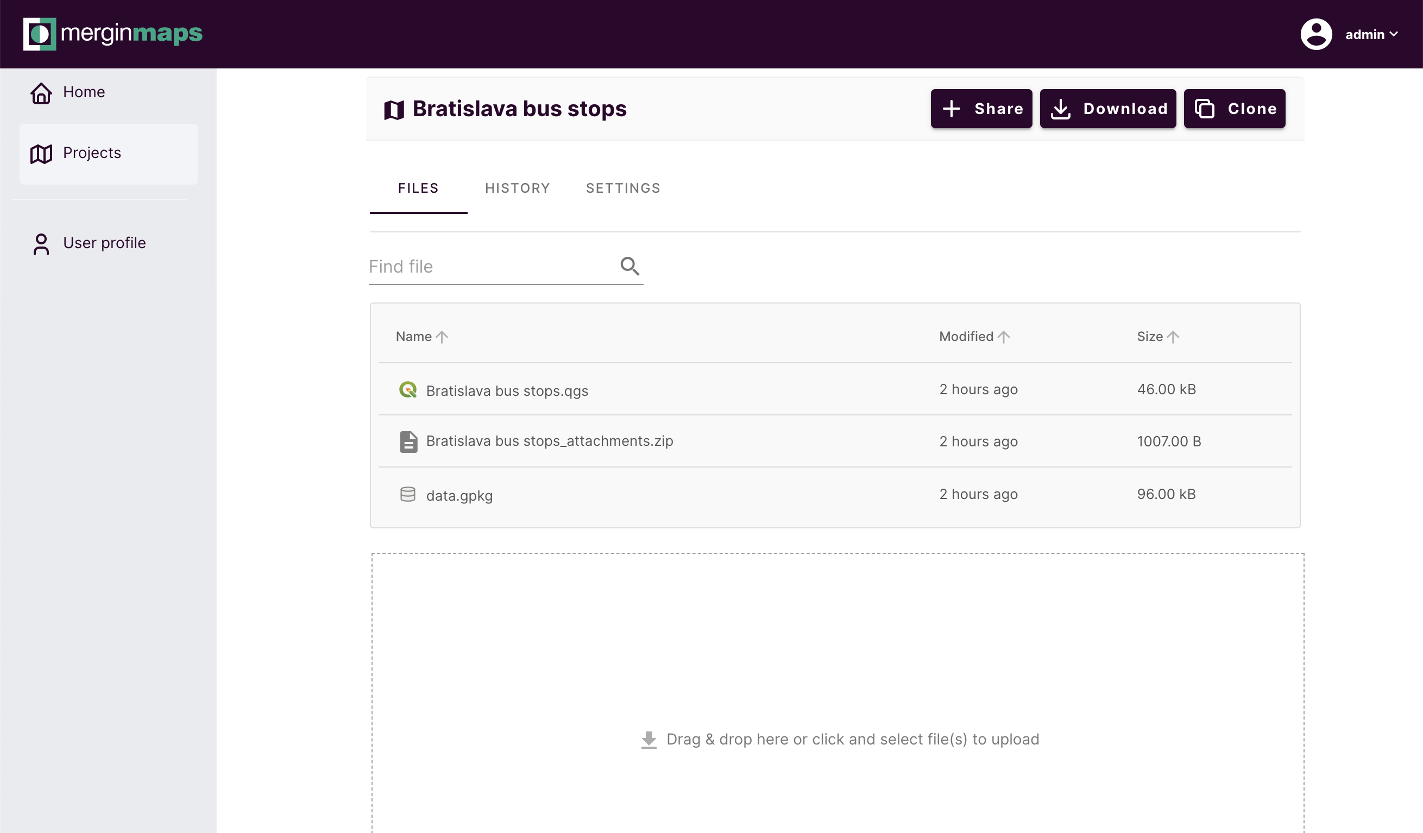Click the document icon beside attachments.zip
The image size is (1423, 833).
point(408,441)
